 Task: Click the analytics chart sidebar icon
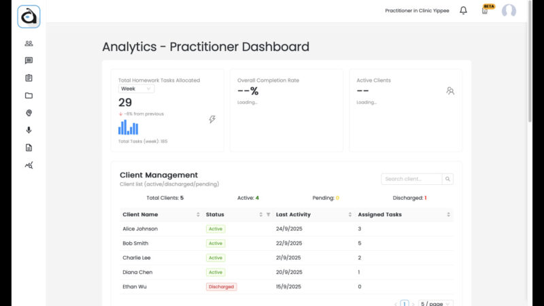tap(29, 165)
